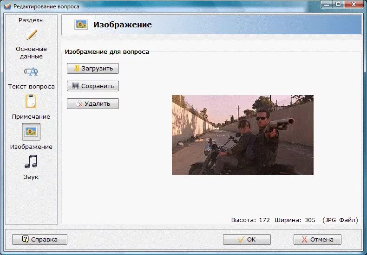Click the Изображение для вопроса heading
The width and height of the screenshot is (367, 255).
(x=107, y=51)
